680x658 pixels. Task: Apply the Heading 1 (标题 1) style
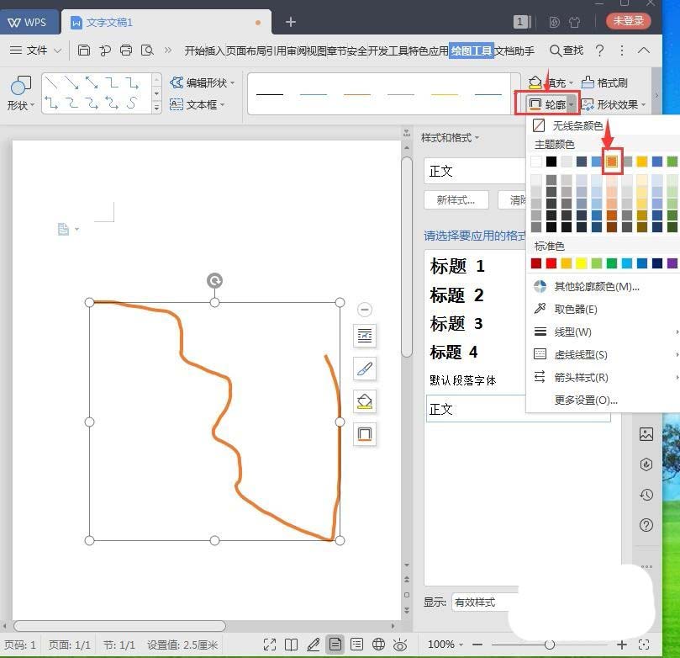click(x=457, y=266)
